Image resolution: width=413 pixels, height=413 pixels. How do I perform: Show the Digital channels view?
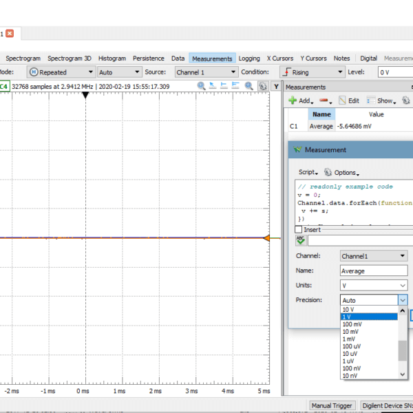tap(368, 59)
